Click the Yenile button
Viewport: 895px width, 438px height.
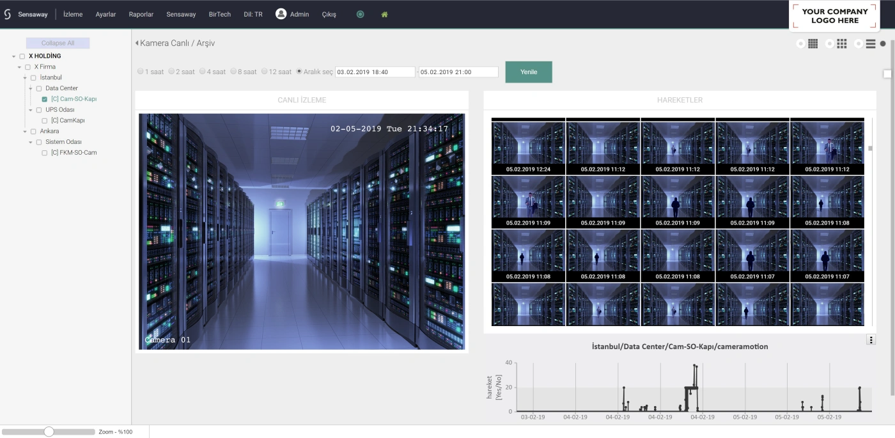click(x=529, y=72)
